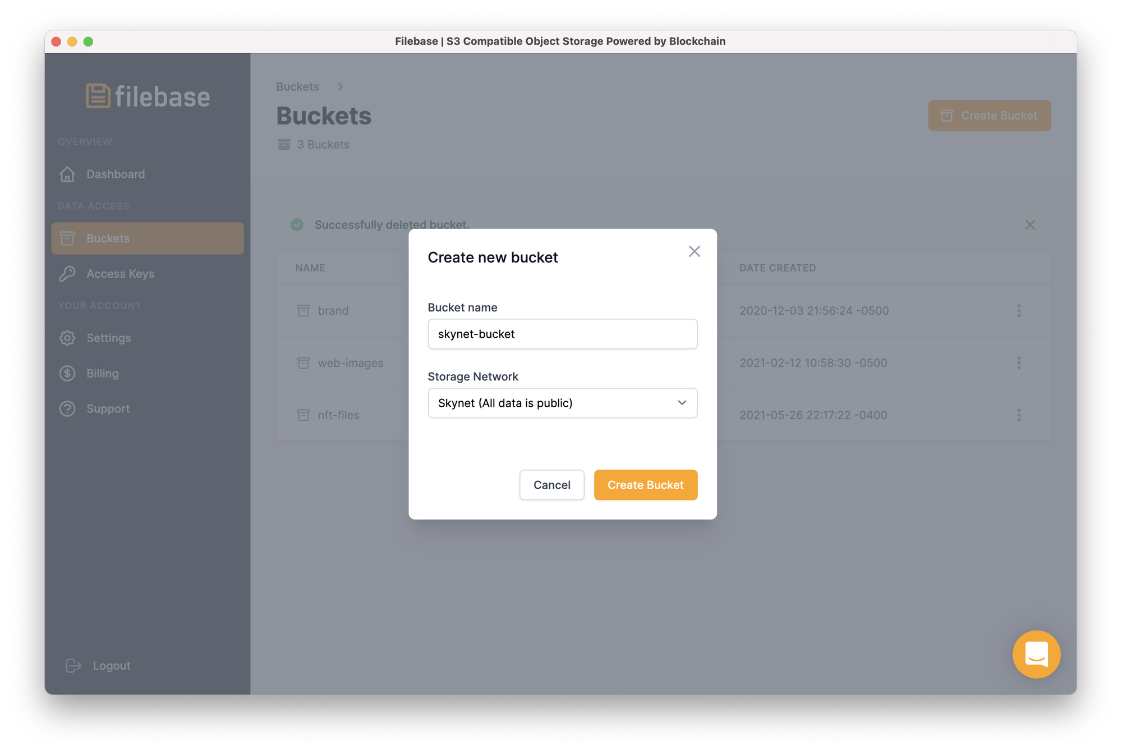Viewport: 1122px width, 754px height.
Task: Open the Storage Network dropdown
Action: (x=562, y=403)
